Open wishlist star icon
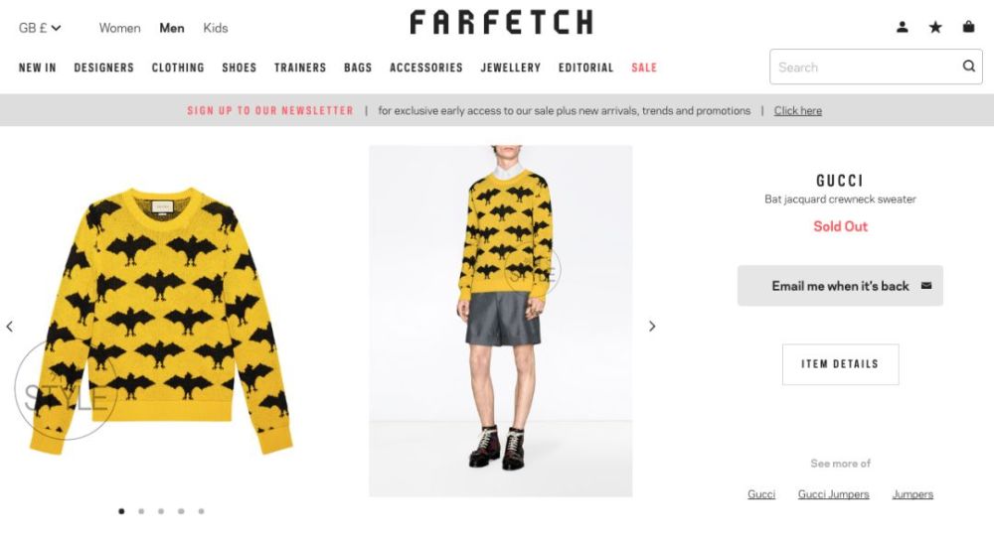This screenshot has width=994, height=539. 935,27
